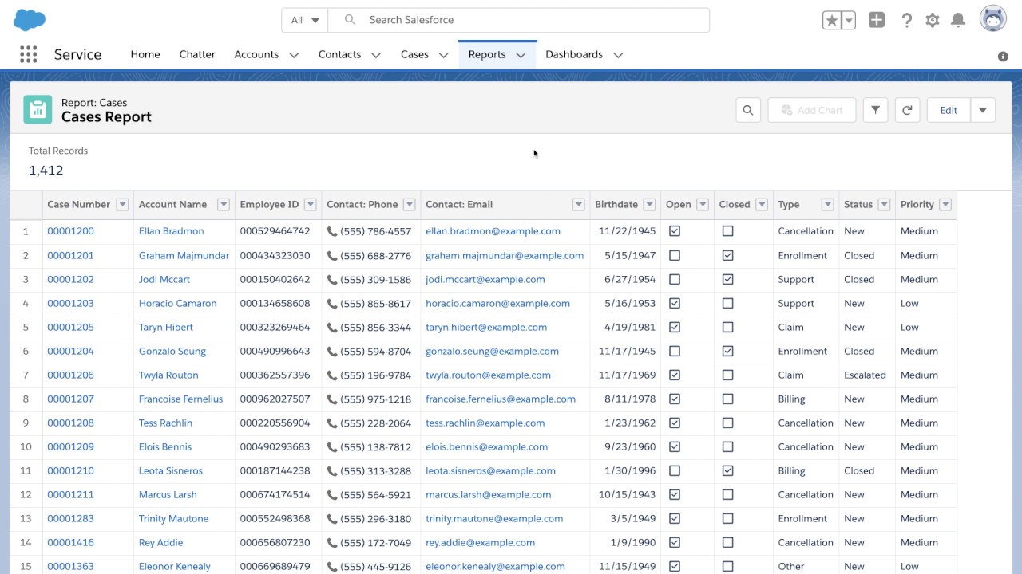Screen dimensions: 1022x574
Task: Open the App Launcher grid icon
Action: coord(29,54)
